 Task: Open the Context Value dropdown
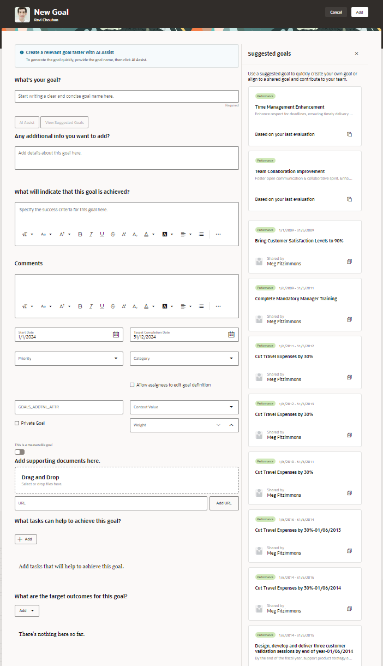(x=184, y=407)
